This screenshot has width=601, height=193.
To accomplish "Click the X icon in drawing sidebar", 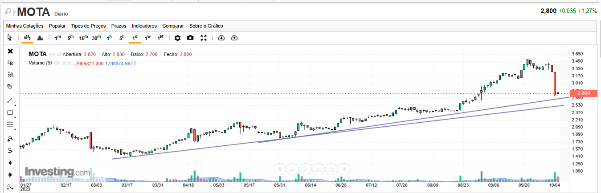I will click(x=10, y=51).
